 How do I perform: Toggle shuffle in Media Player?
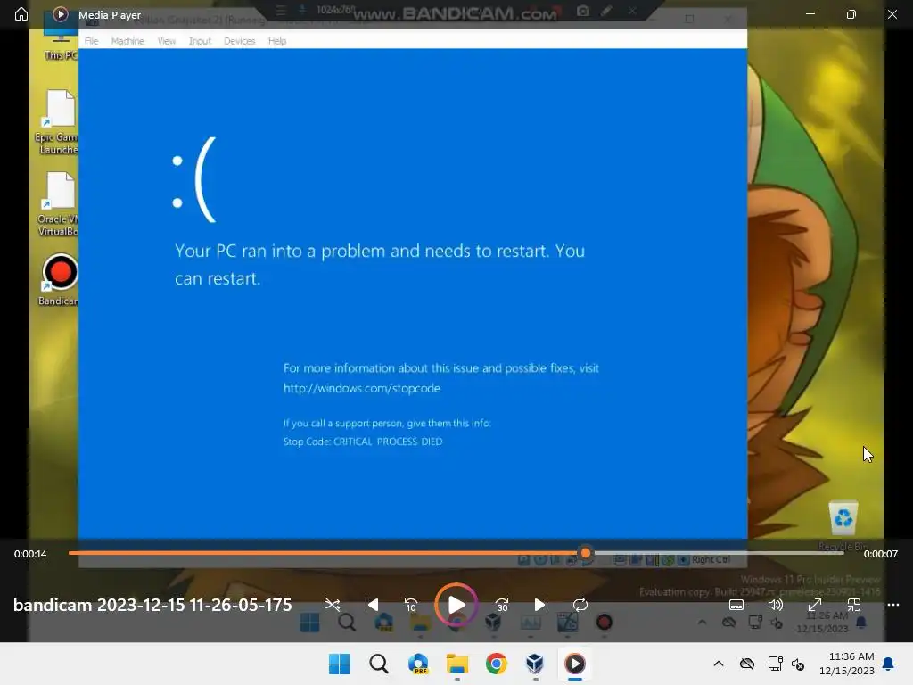[333, 605]
